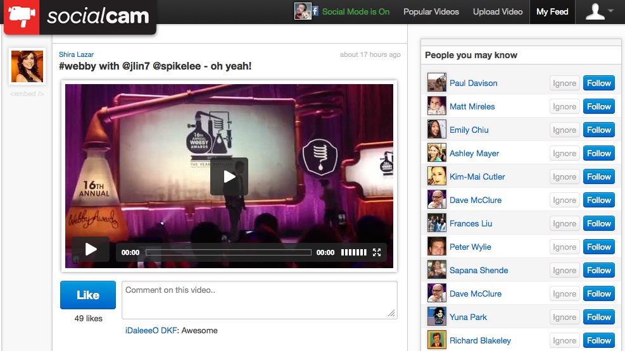This screenshot has height=351, width=625.
Task: Click the about 17 hours ago timestamp
Action: (370, 54)
